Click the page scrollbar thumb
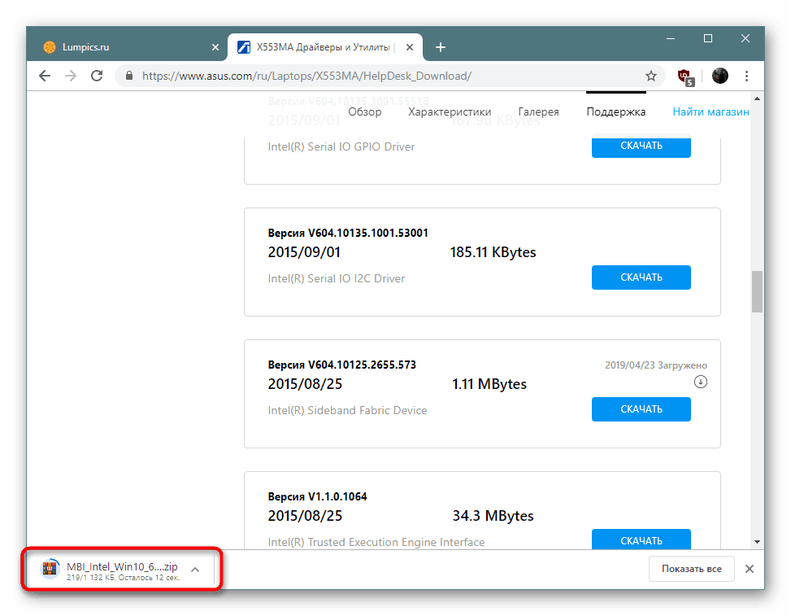The image size is (791, 616). tap(757, 292)
